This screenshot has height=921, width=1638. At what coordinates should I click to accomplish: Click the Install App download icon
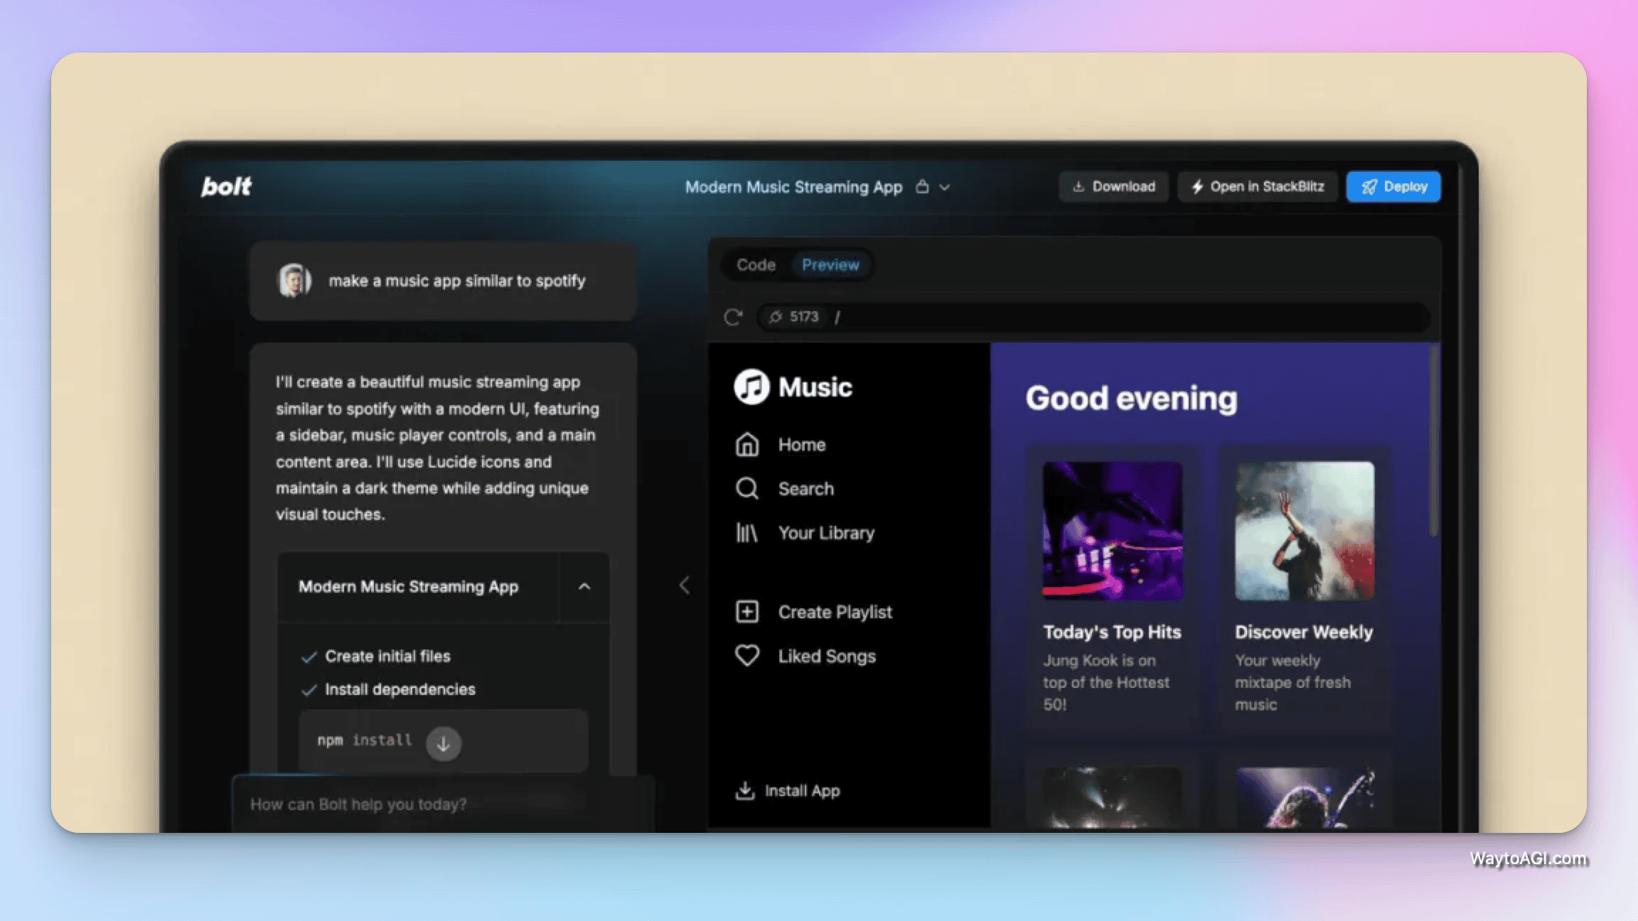point(744,791)
